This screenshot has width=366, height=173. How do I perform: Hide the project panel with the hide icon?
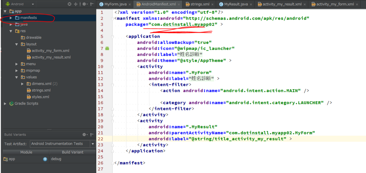tap(93, 4)
